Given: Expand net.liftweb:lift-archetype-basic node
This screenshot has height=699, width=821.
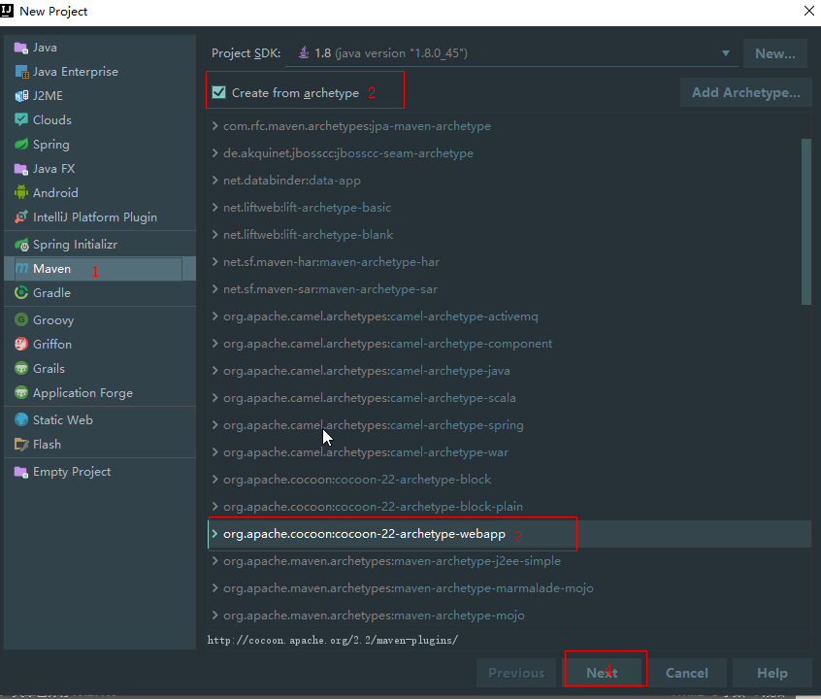Looking at the screenshot, I should [214, 208].
